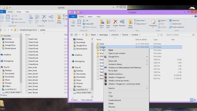Open the File tab in Content window

[x=73, y=16]
